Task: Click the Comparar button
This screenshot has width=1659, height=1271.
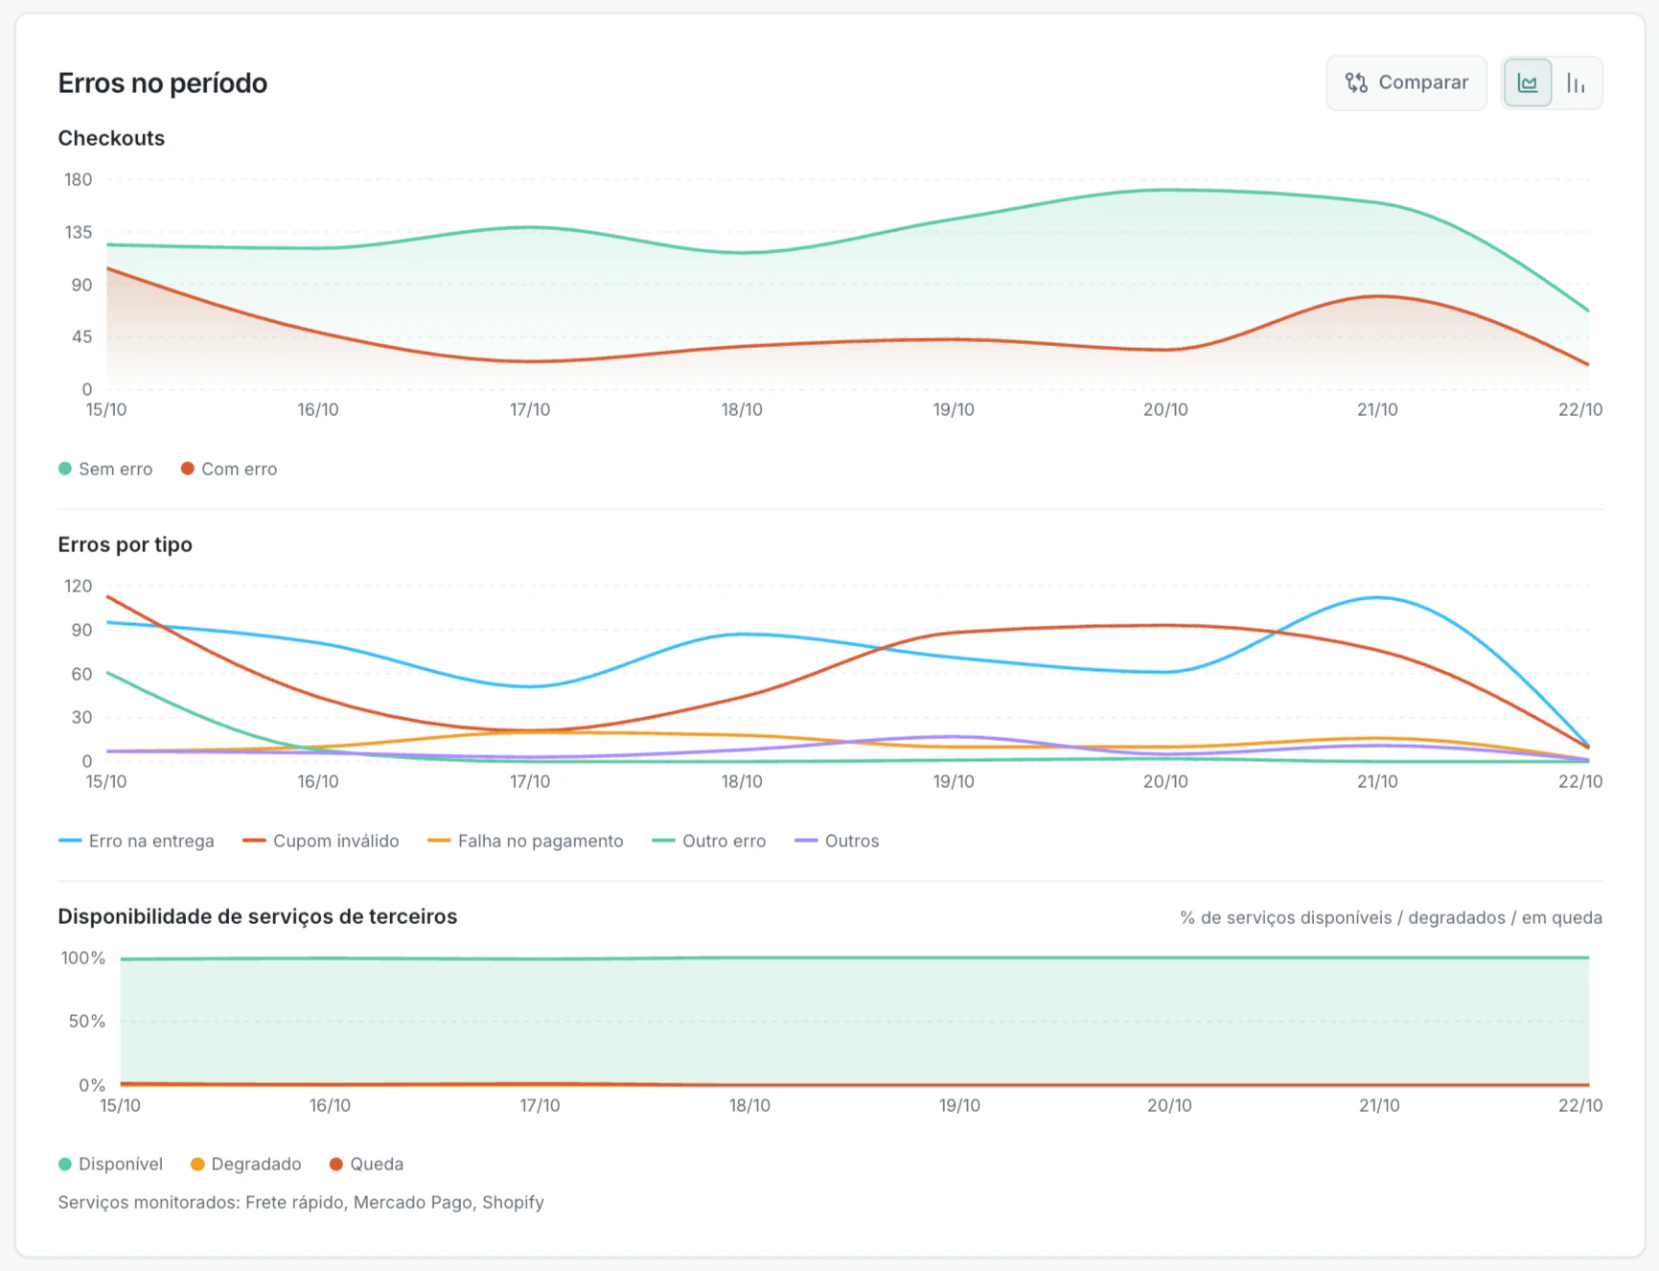Action: [1406, 82]
